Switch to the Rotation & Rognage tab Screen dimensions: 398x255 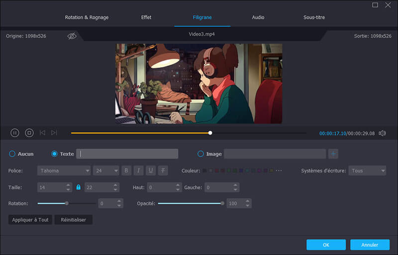click(x=87, y=17)
